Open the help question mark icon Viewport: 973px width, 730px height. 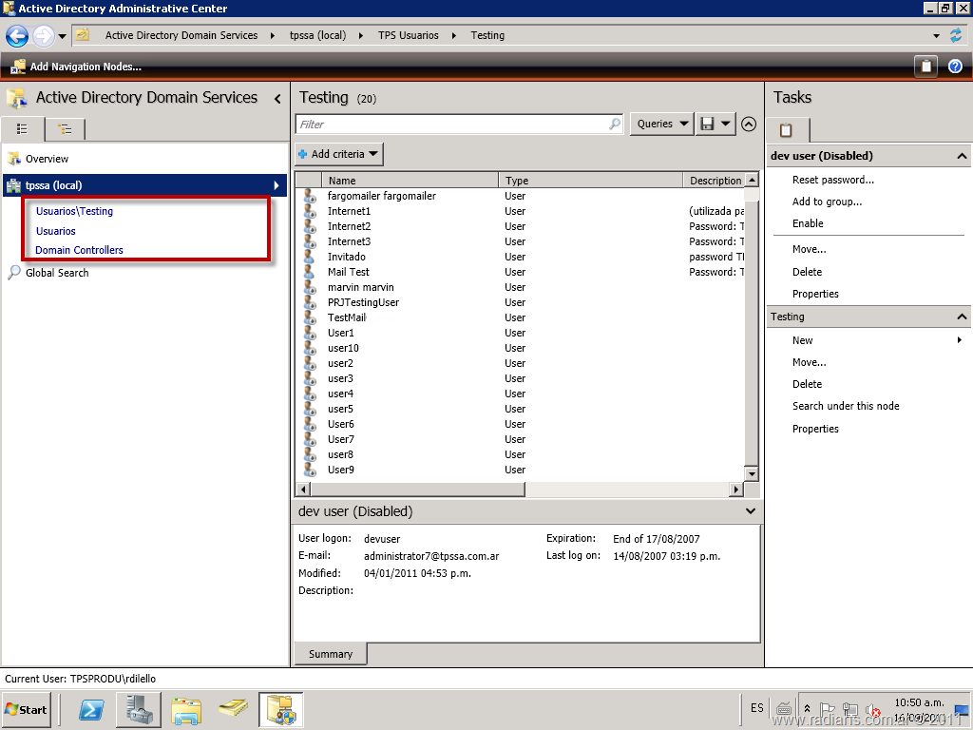(955, 67)
